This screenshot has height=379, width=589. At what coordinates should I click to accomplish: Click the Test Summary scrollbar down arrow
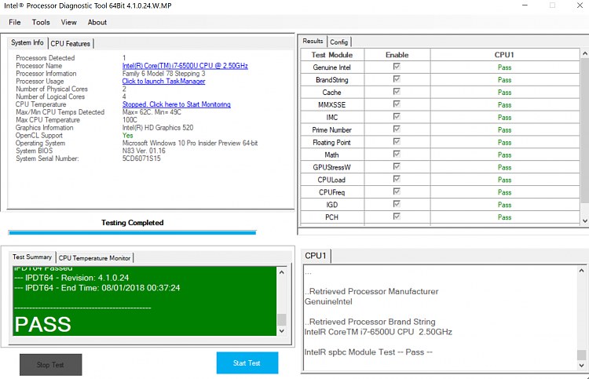281,331
